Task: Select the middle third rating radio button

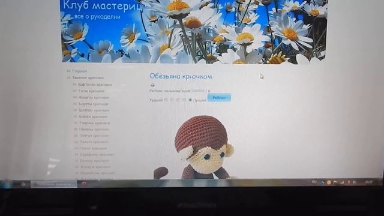Action: (x=178, y=100)
